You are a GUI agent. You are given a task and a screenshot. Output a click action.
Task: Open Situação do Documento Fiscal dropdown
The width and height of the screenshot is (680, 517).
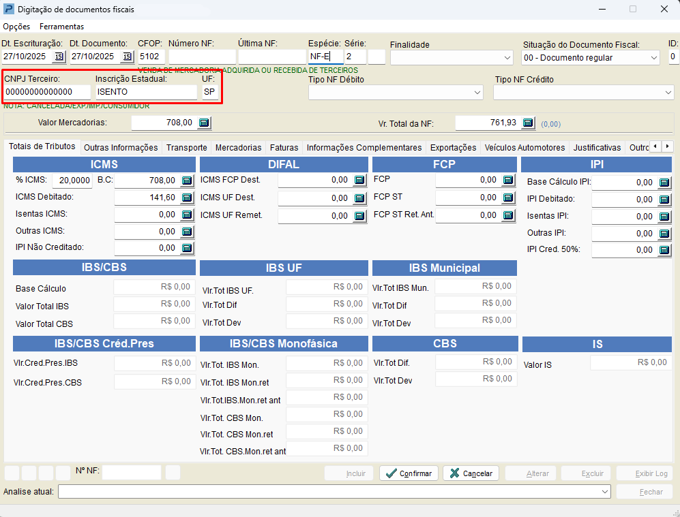point(654,58)
